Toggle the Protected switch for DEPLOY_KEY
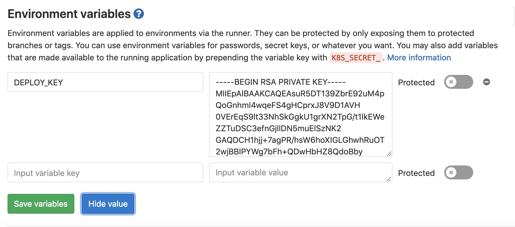 (x=458, y=82)
